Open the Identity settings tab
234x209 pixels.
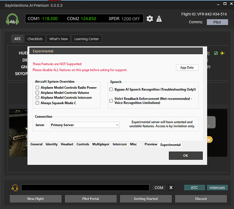point(52,144)
